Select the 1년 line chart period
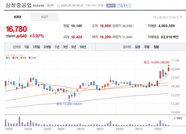Viewport: 186px width, 134px height. coord(57,47)
